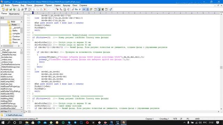223x125 pixels.
Task: Click the Find in Files icon
Action: click(x=65, y=9)
